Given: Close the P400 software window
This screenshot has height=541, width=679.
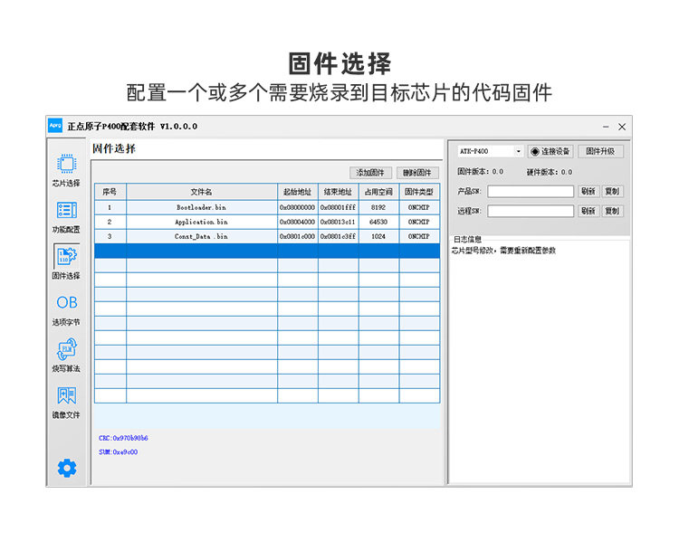Looking at the screenshot, I should point(622,127).
